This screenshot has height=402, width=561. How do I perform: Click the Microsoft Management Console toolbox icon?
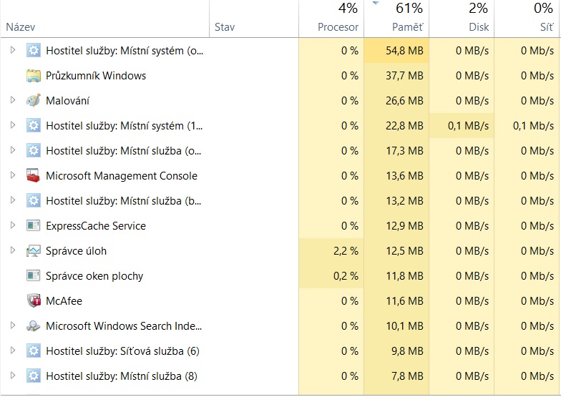tap(34, 176)
